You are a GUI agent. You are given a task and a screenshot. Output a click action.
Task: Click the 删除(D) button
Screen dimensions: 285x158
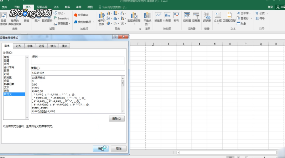click(x=117, y=119)
